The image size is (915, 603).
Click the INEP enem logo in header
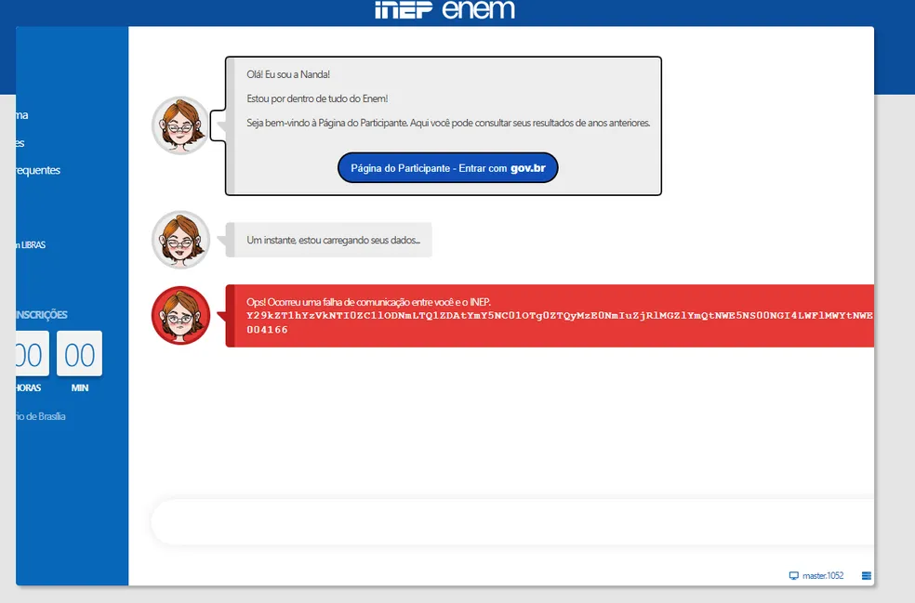[x=444, y=10]
